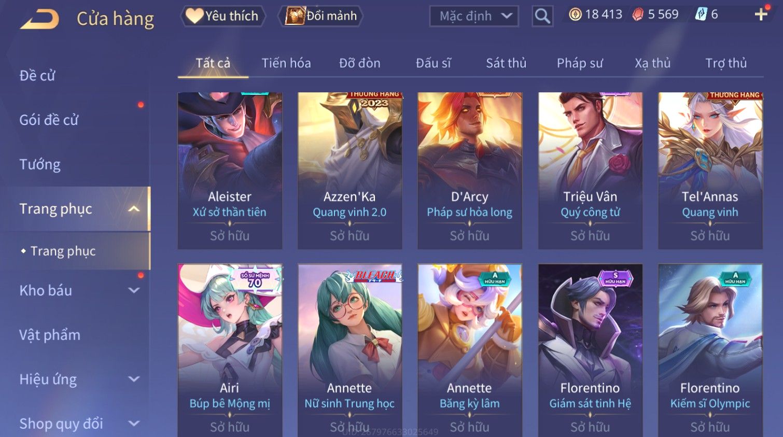Image resolution: width=783 pixels, height=437 pixels.
Task: Select Florentino Kiếm sĩ Olympic skin card
Action: [x=710, y=350]
